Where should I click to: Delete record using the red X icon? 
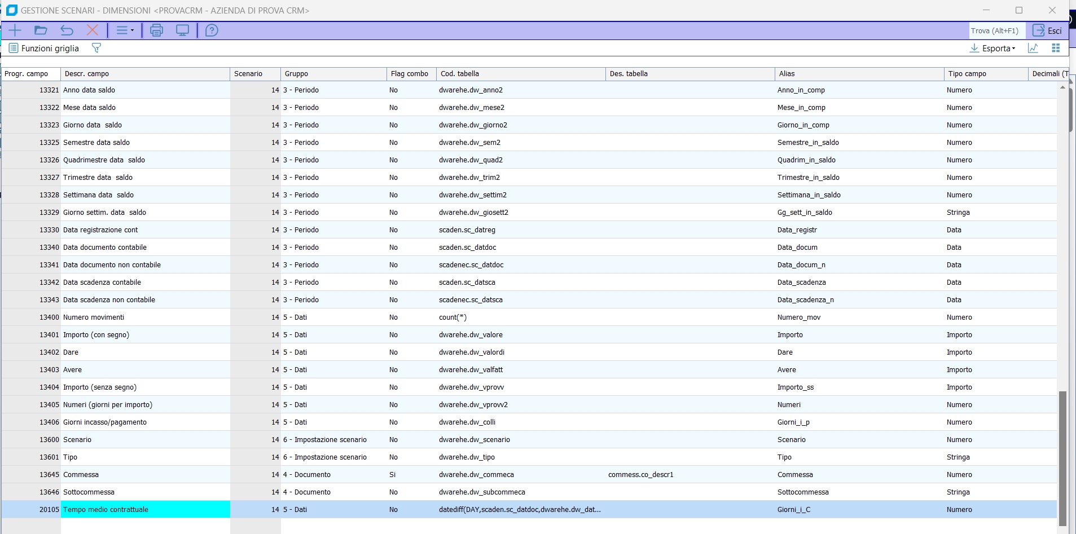click(x=93, y=30)
